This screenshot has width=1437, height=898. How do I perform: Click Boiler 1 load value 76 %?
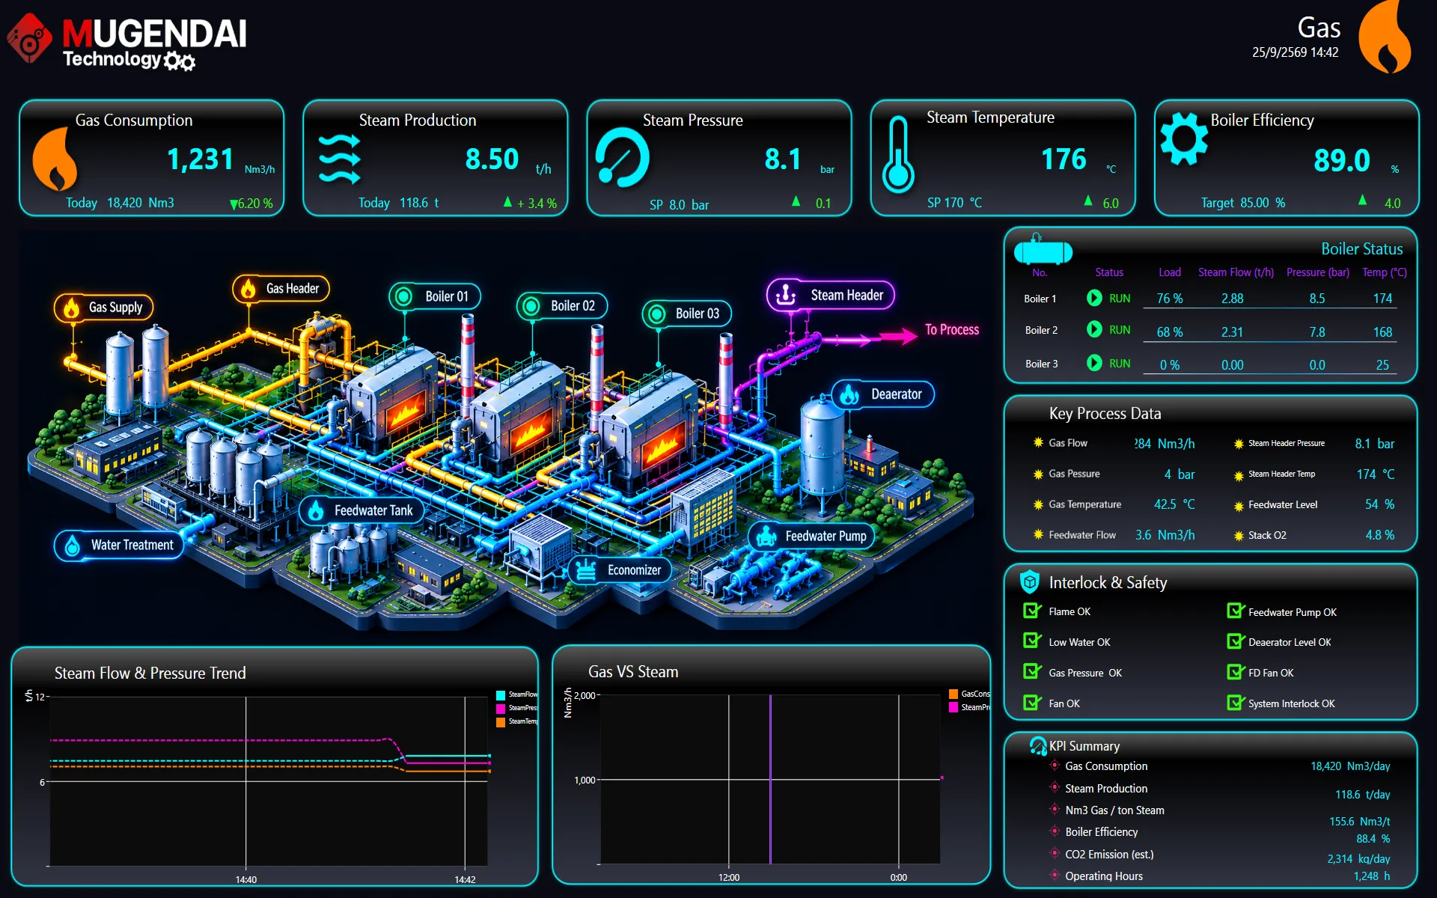point(1170,299)
